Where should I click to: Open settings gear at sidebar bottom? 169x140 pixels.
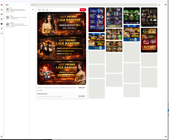click(x=2, y=137)
